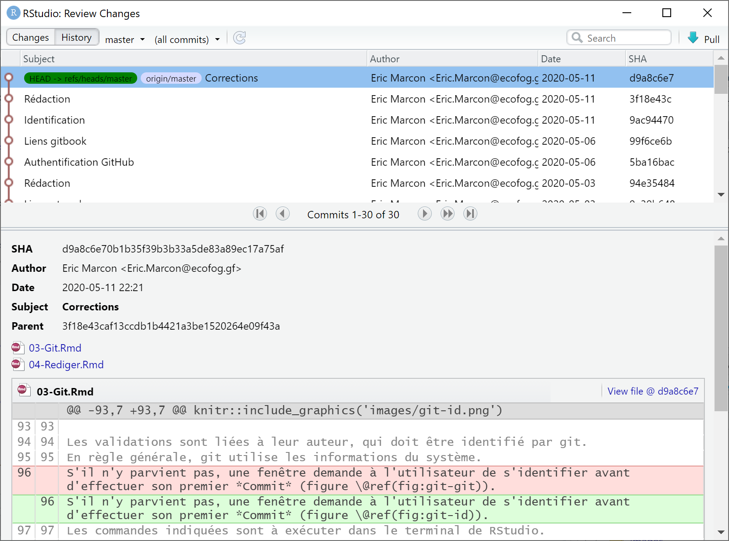Open the 04-Rediger.Rmd file link
This screenshot has height=541, width=729.
pyautogui.click(x=66, y=365)
